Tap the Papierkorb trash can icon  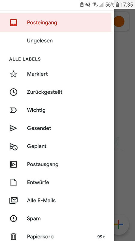tap(13, 236)
